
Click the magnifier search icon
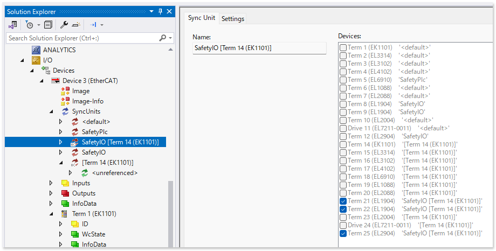tap(163, 38)
